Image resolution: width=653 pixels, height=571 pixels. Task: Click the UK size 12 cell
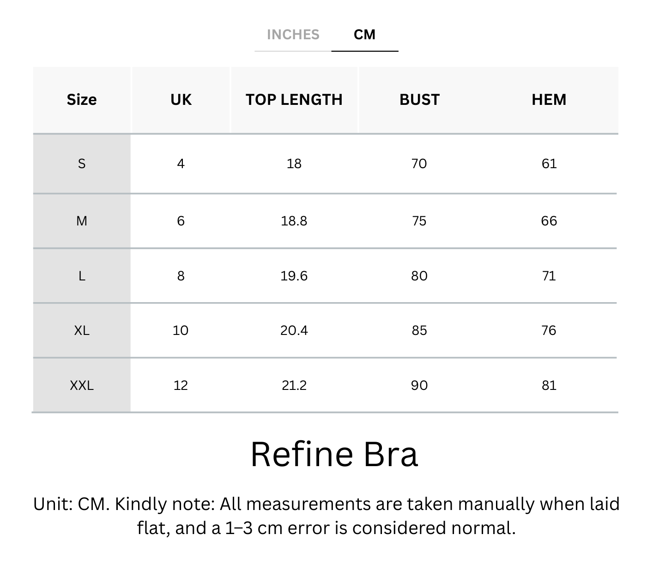point(181,385)
